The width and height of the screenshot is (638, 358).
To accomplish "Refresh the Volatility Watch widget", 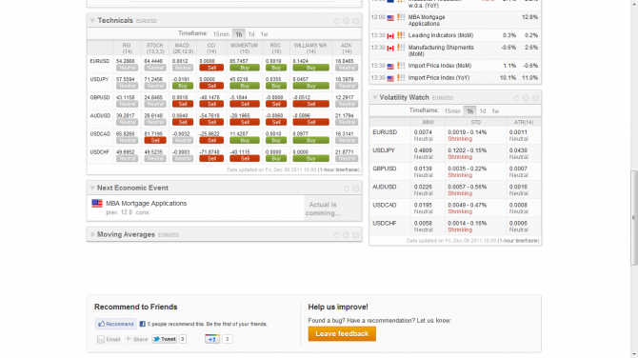I will [x=516, y=98].
